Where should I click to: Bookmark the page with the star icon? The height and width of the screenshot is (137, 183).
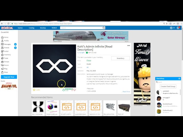tap(167, 23)
